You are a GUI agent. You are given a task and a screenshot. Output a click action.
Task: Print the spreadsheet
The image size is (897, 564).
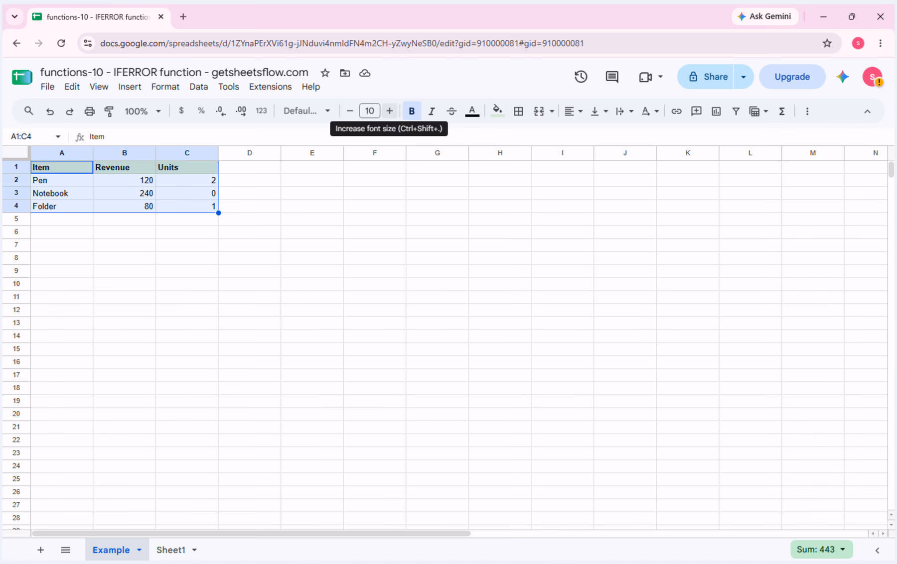click(x=89, y=111)
